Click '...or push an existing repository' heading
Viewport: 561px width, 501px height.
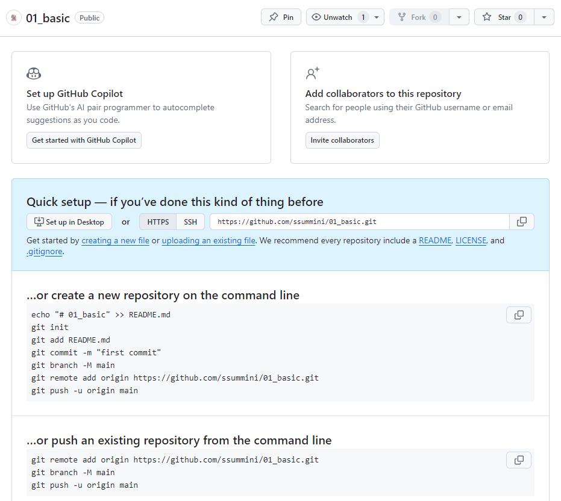click(x=179, y=440)
